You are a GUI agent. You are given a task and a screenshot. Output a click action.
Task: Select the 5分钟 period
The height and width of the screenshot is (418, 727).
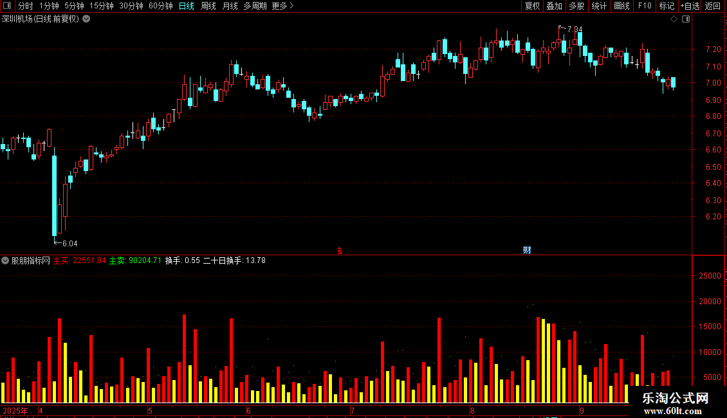coord(74,6)
